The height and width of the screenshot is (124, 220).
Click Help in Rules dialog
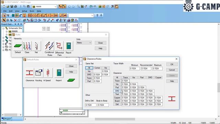point(100,48)
